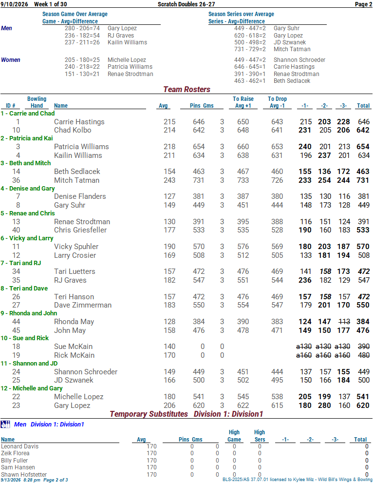This screenshot has height=483, width=374.
Task: Click the '5 - Renae and Chris' team heading
Action: pyautogui.click(x=28, y=213)
